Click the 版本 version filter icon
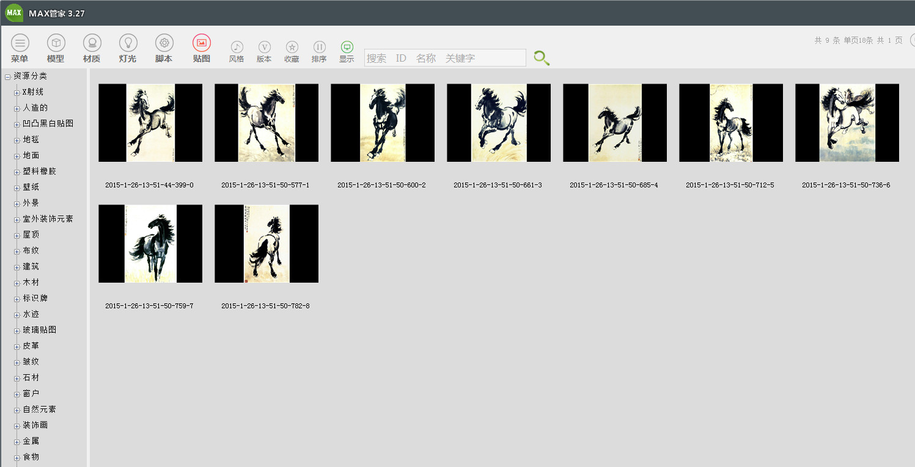This screenshot has width=915, height=467. point(264,48)
